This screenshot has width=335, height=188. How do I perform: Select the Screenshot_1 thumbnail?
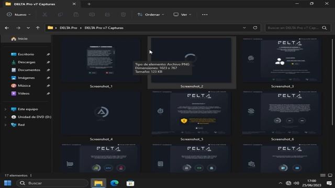click(101, 61)
